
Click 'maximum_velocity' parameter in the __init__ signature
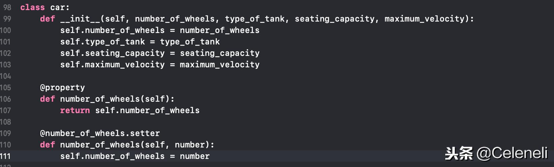point(424,19)
